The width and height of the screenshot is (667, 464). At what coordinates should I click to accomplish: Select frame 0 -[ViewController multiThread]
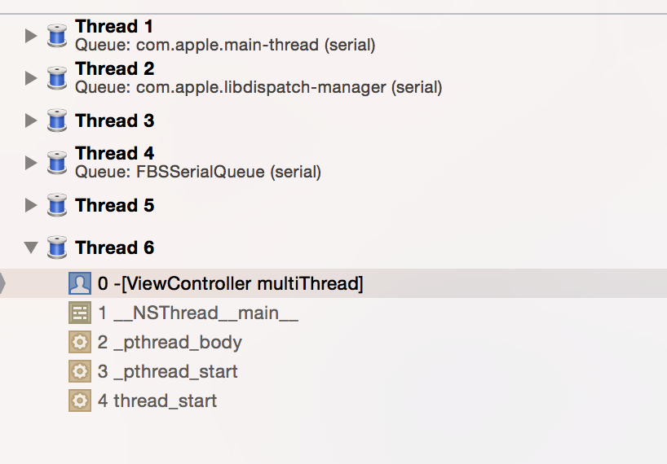[230, 283]
